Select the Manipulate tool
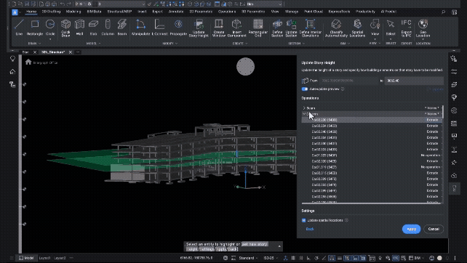The height and width of the screenshot is (263, 467). point(140,28)
